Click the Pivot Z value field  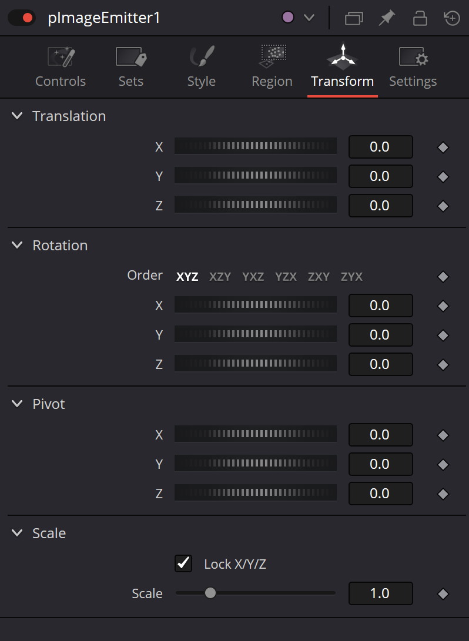[381, 494]
